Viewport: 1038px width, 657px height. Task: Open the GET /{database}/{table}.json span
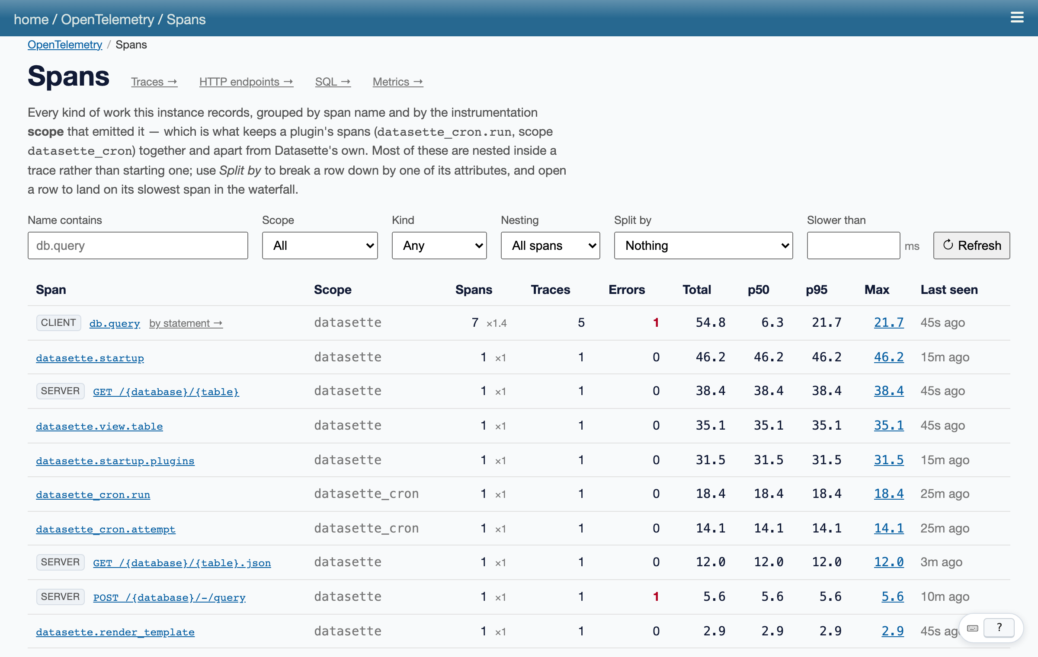point(182,563)
